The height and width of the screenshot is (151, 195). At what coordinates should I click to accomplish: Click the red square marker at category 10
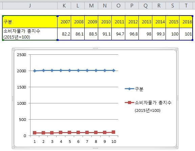(113, 132)
